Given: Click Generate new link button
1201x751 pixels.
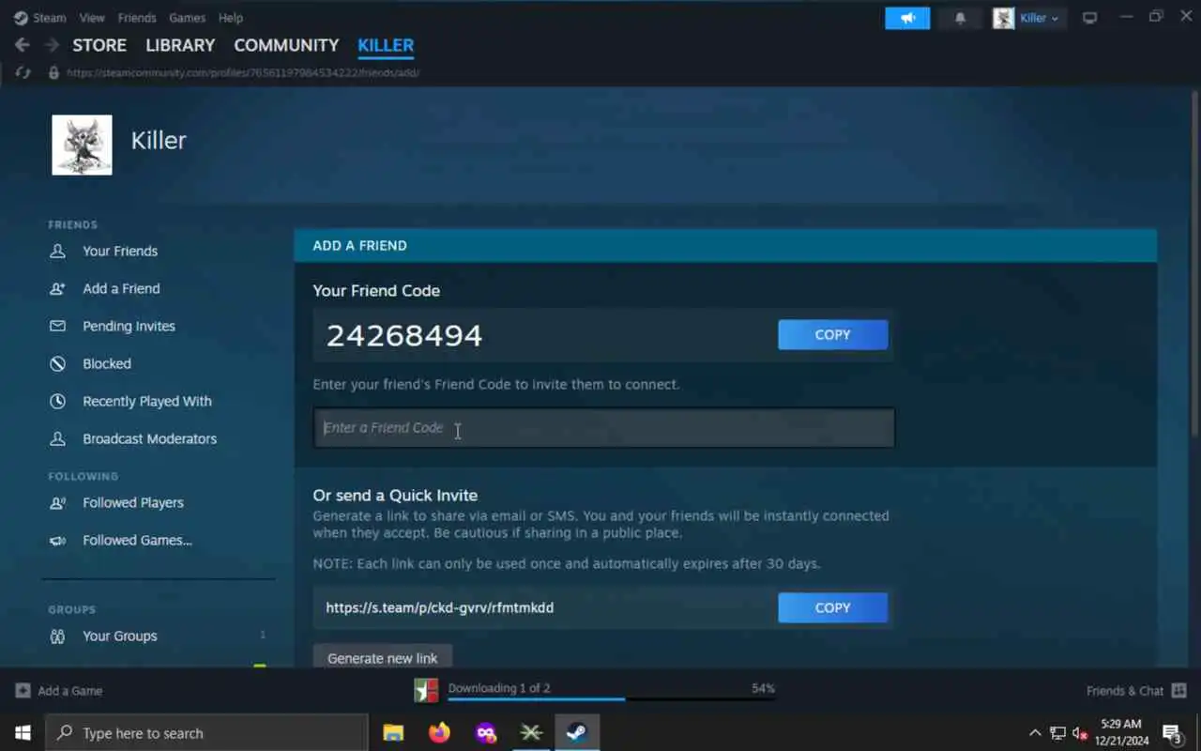Looking at the screenshot, I should click(382, 657).
